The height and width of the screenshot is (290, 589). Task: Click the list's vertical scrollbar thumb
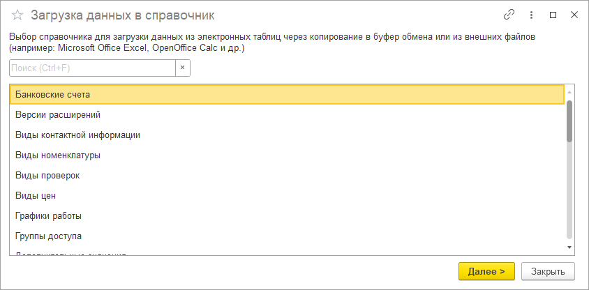click(569, 122)
